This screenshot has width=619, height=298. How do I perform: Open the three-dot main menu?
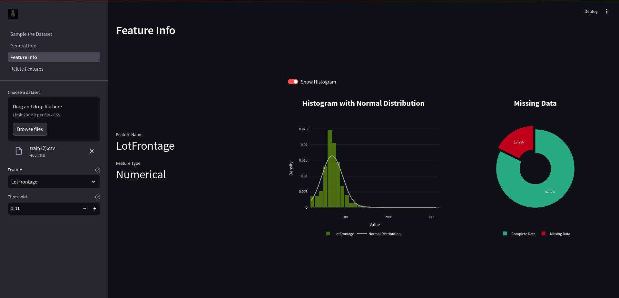pos(606,11)
